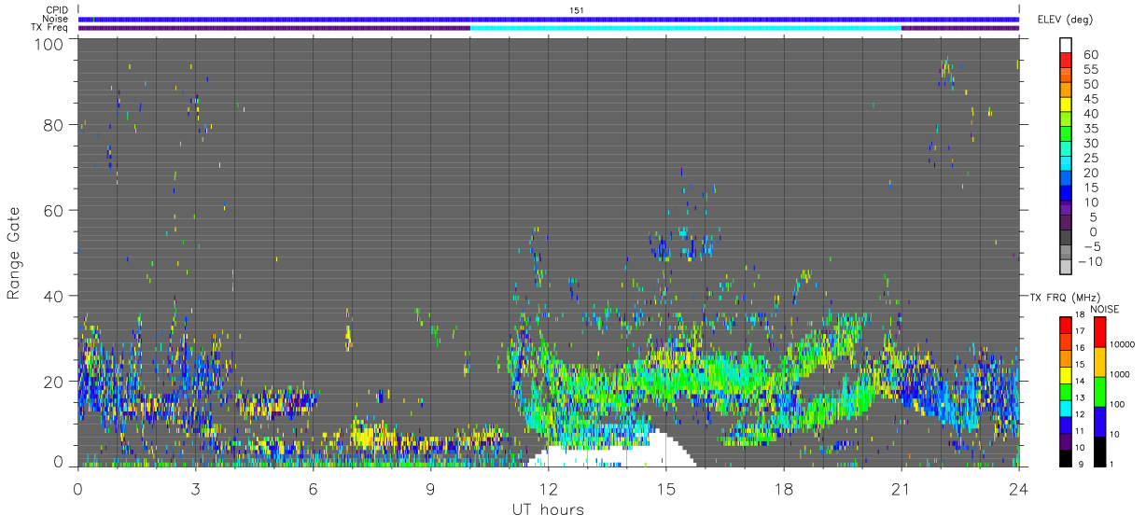
Task: Click the x-axis tick label '15'
Action: [665, 489]
